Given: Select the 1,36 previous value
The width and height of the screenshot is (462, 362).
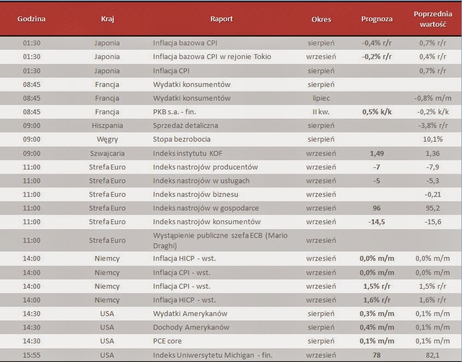Looking at the screenshot, I should tap(432, 153).
